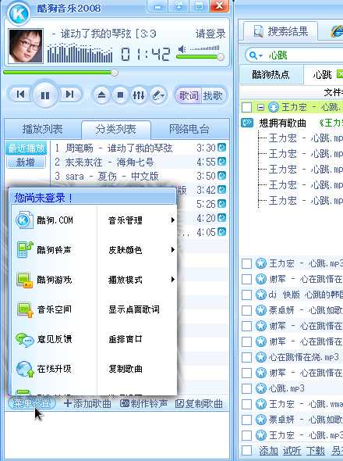Stop playback with the square button
The height and width of the screenshot is (461, 343).
coord(120,95)
